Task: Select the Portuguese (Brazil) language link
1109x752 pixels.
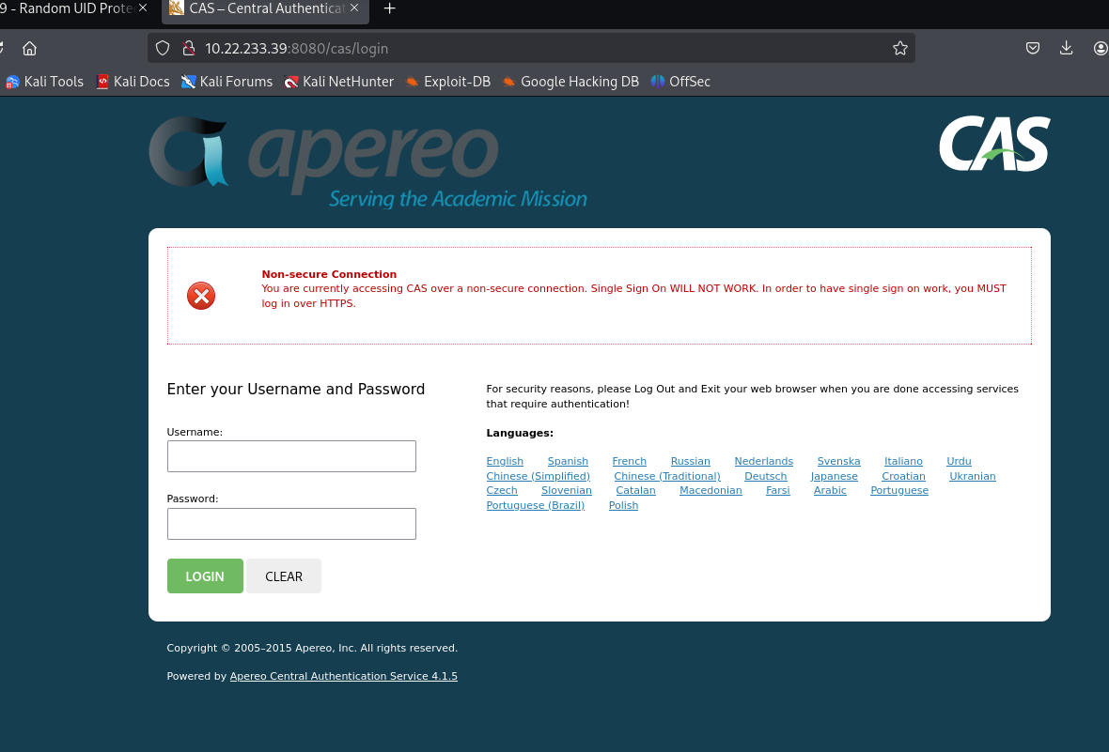Action: [536, 505]
